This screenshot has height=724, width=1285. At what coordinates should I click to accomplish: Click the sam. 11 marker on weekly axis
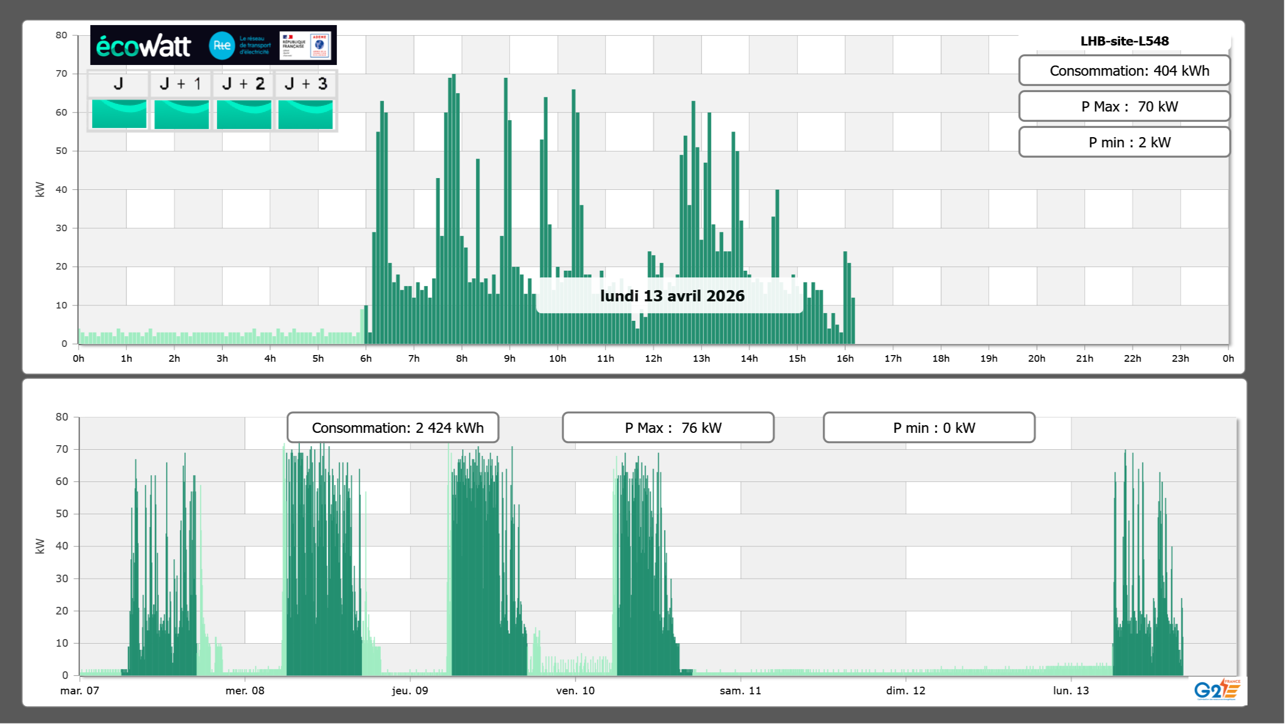point(740,690)
